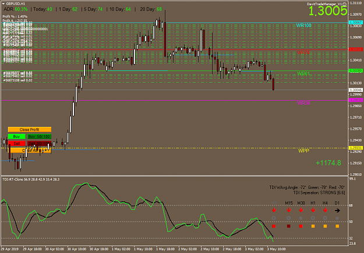
Task: Click the red down arrow under M15
Action: (289, 210)
